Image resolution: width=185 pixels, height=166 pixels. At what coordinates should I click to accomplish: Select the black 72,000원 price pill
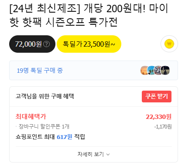coord(32,44)
